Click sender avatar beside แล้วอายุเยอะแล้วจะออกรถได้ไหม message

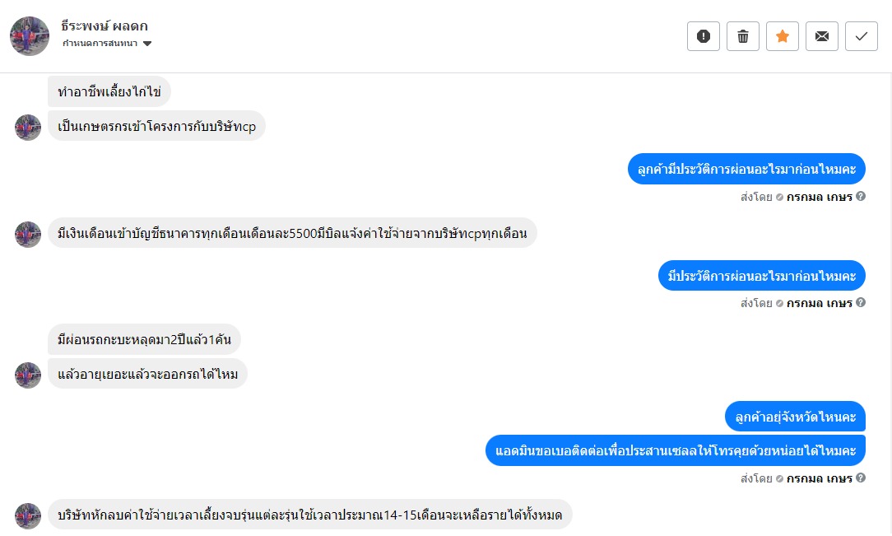pos(28,375)
